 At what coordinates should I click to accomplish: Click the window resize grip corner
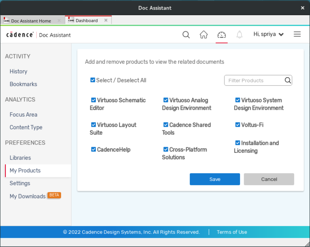307,244
